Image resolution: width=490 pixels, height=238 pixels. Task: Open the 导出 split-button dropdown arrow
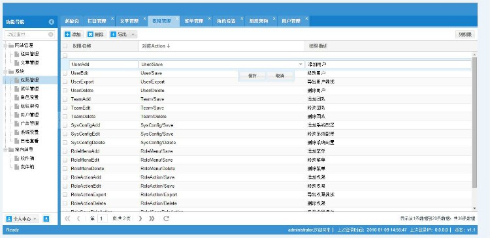pyautogui.click(x=133, y=35)
